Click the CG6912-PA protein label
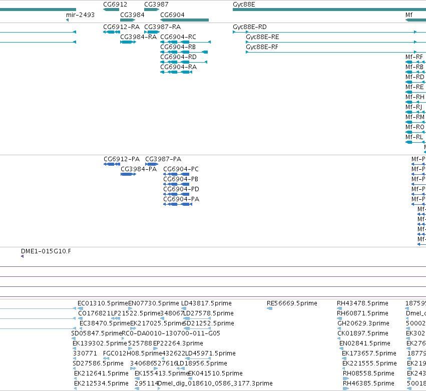This screenshot has height=391, width=426. [122, 159]
